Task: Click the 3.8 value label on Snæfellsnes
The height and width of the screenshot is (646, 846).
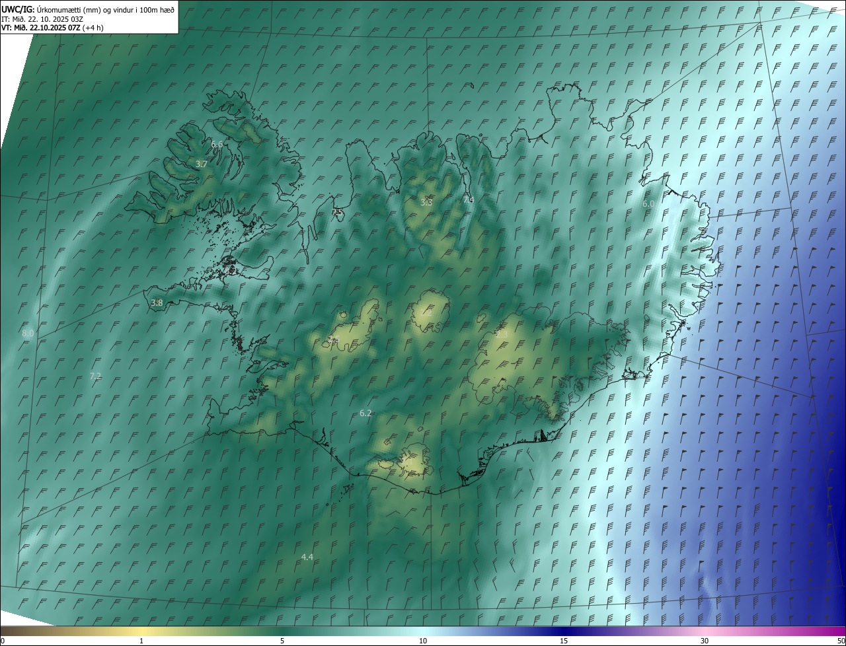Action: pos(157,303)
